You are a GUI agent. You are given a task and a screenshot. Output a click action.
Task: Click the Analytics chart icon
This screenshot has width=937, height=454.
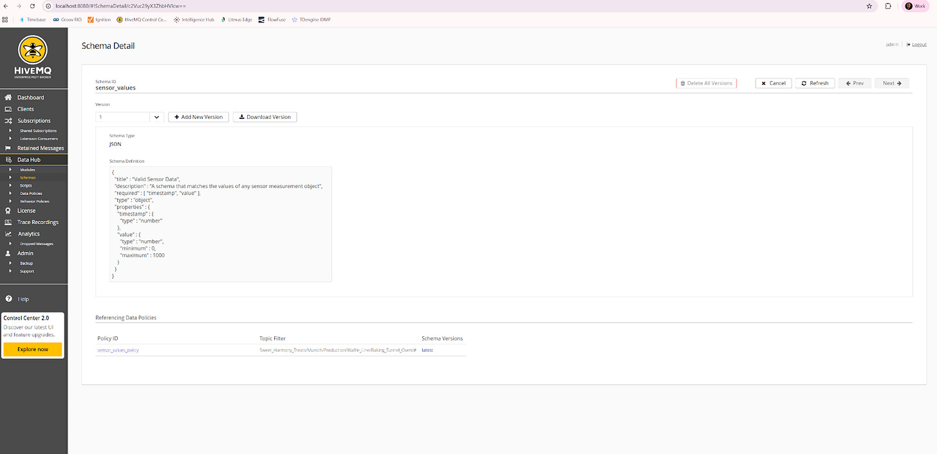[x=8, y=234]
